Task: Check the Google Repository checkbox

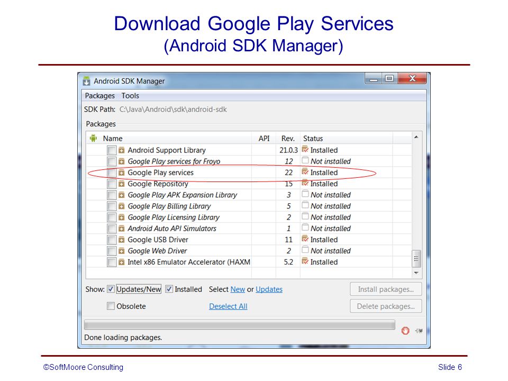Action: [112, 184]
